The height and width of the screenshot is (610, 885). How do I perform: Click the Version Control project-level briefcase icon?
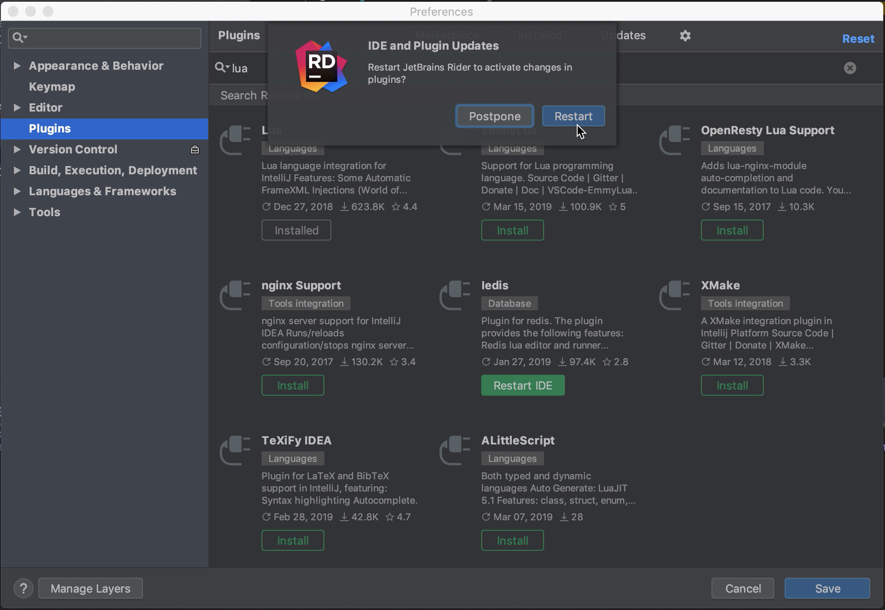pos(195,150)
